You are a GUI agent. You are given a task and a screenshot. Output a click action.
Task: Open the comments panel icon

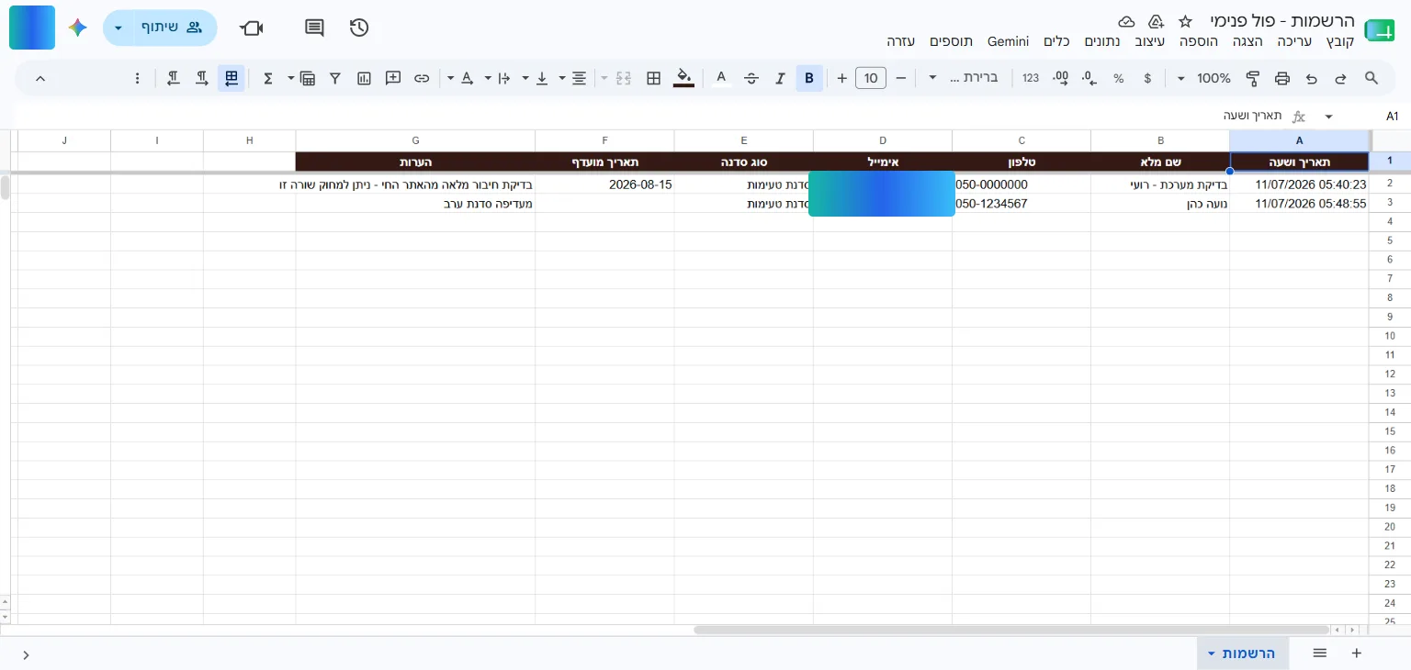314,28
